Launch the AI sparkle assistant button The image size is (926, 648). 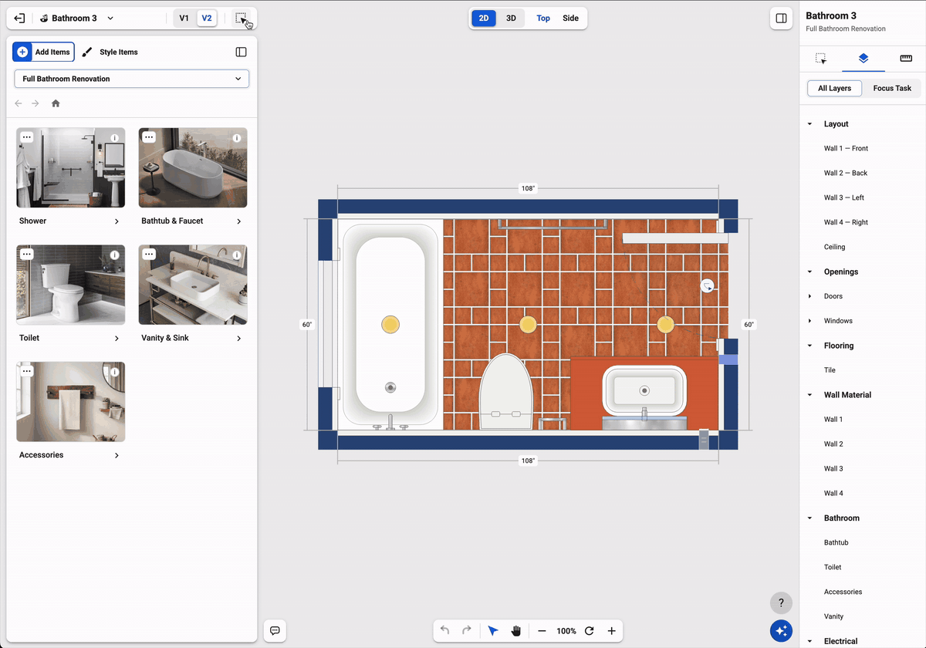click(781, 631)
